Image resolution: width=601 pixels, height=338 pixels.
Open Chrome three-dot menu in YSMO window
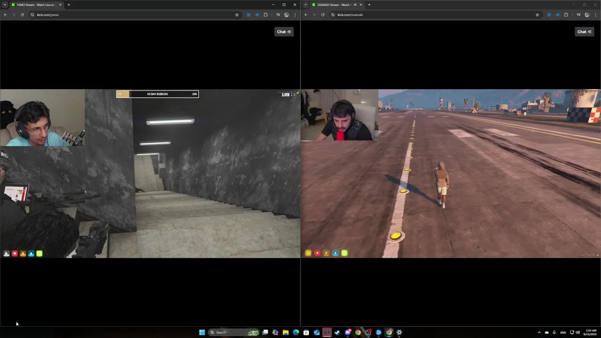[295, 15]
